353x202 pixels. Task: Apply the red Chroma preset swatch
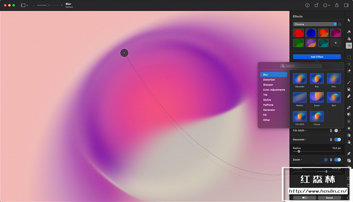tap(298, 33)
